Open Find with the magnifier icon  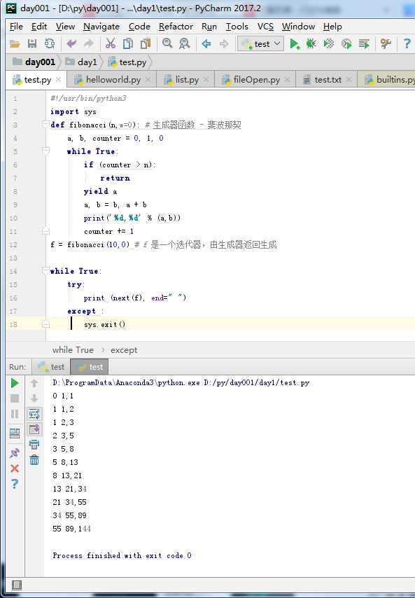click(x=167, y=43)
